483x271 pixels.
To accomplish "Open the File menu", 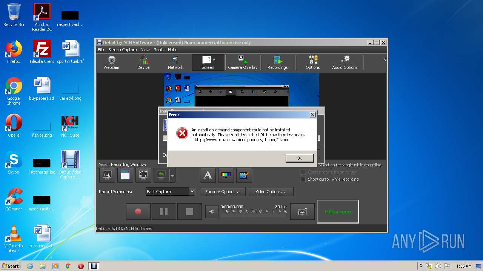I will point(101,50).
